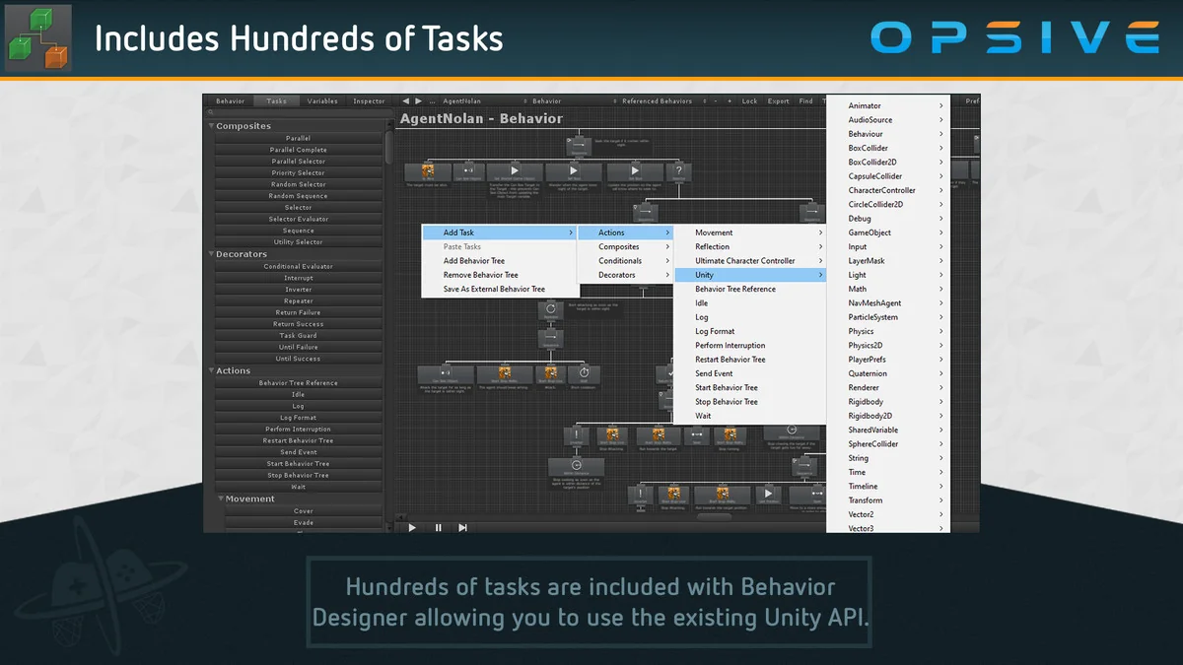Image resolution: width=1183 pixels, height=665 pixels.
Task: Click the search magnifier in the Tasks panel
Action: 212,111
